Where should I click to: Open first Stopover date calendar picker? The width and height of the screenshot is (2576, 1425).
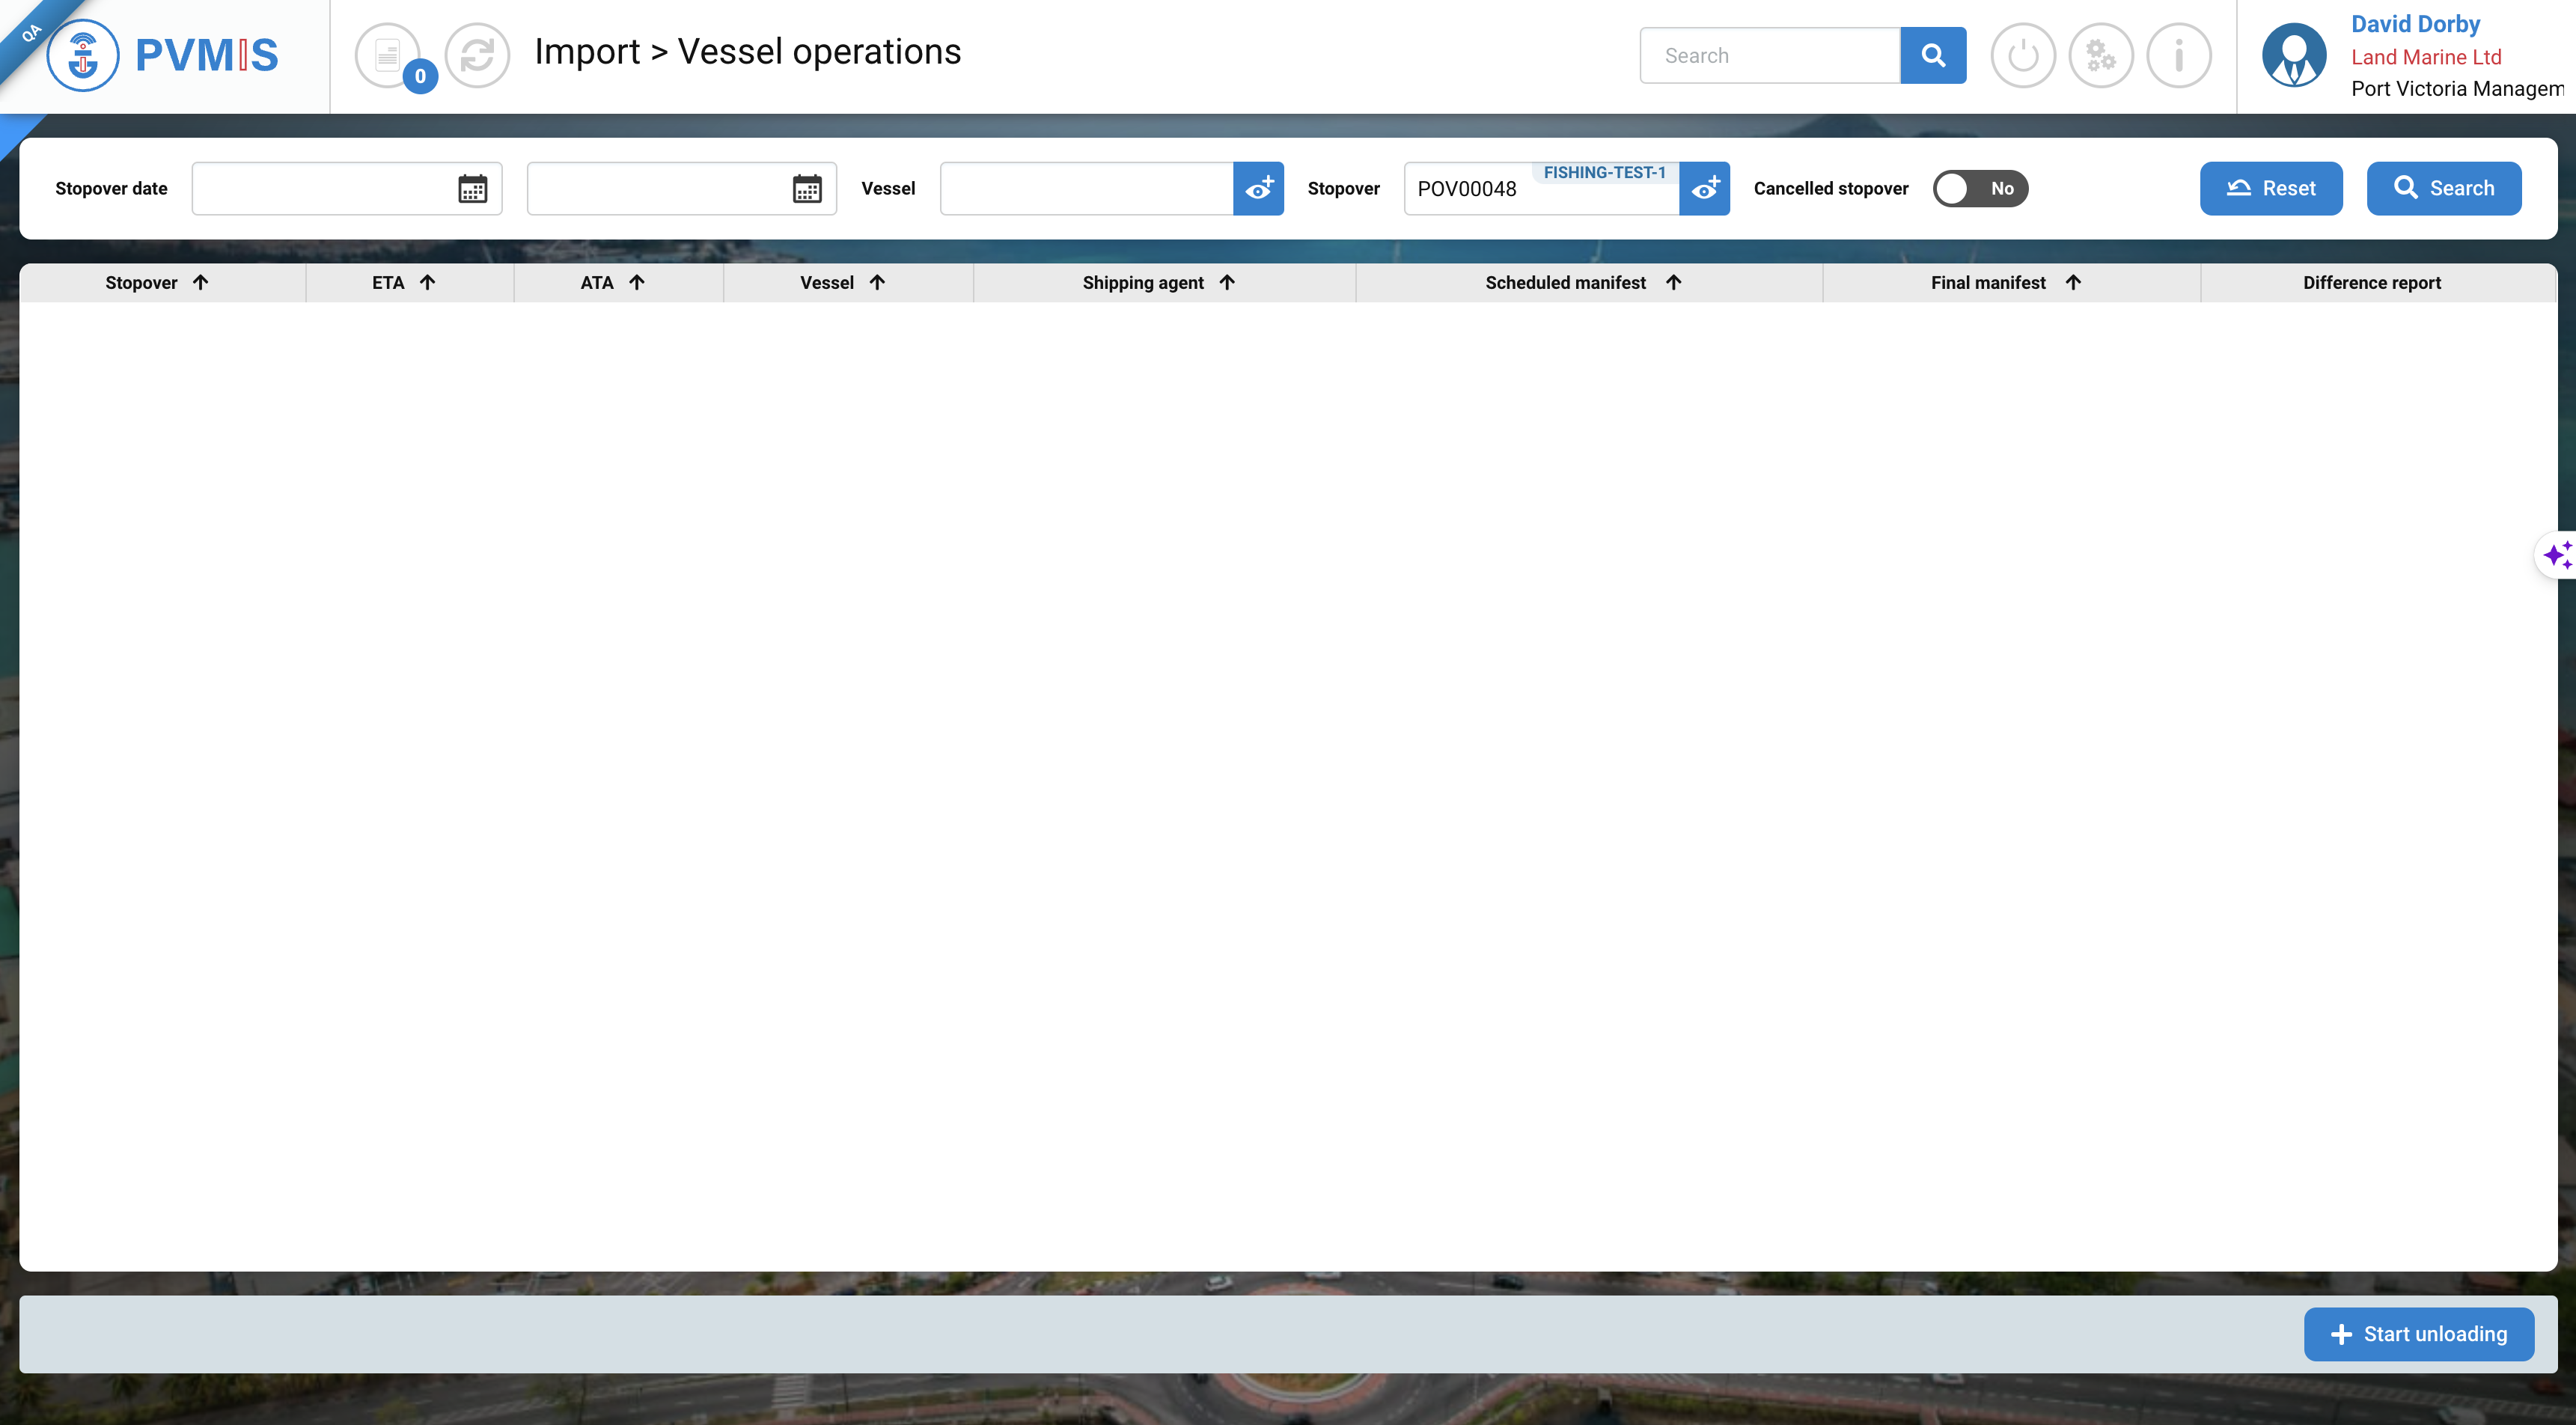coord(472,188)
